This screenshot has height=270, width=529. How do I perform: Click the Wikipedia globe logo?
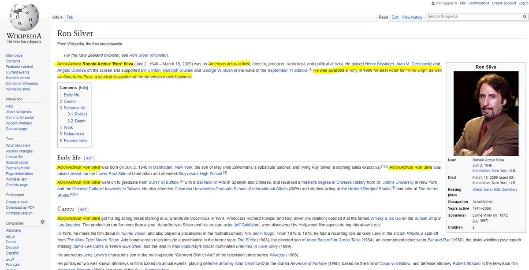point(24,18)
